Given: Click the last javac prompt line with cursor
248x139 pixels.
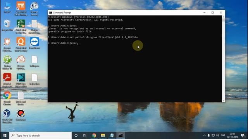Looking at the screenshot, I should (x=63, y=43).
